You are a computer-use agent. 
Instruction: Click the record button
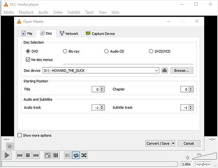tap(9, 146)
